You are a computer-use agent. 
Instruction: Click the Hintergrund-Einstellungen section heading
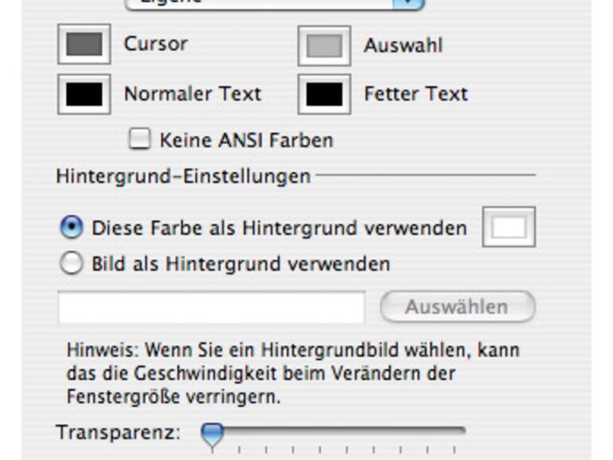click(x=183, y=176)
